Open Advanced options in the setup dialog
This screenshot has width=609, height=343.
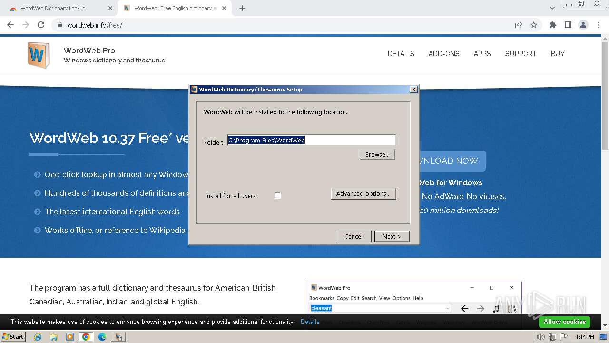pyautogui.click(x=363, y=193)
